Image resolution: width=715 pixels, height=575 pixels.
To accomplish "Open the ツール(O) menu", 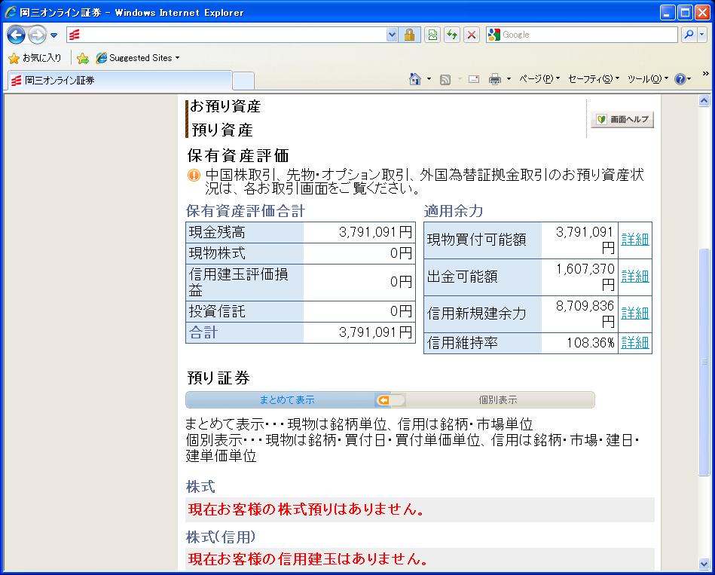I will coord(646,79).
